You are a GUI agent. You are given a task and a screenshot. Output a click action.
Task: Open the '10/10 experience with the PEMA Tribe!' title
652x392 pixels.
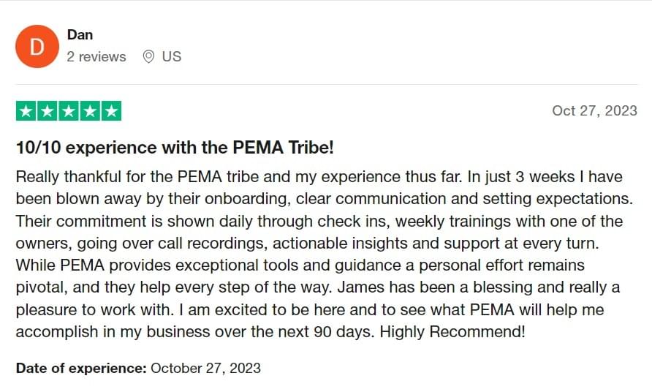click(x=175, y=147)
